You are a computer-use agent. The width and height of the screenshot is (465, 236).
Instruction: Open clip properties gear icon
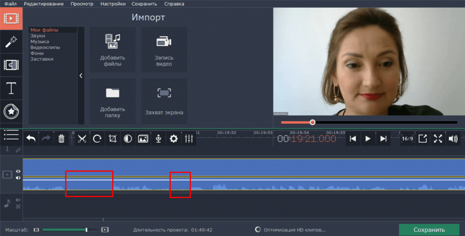[x=173, y=139]
